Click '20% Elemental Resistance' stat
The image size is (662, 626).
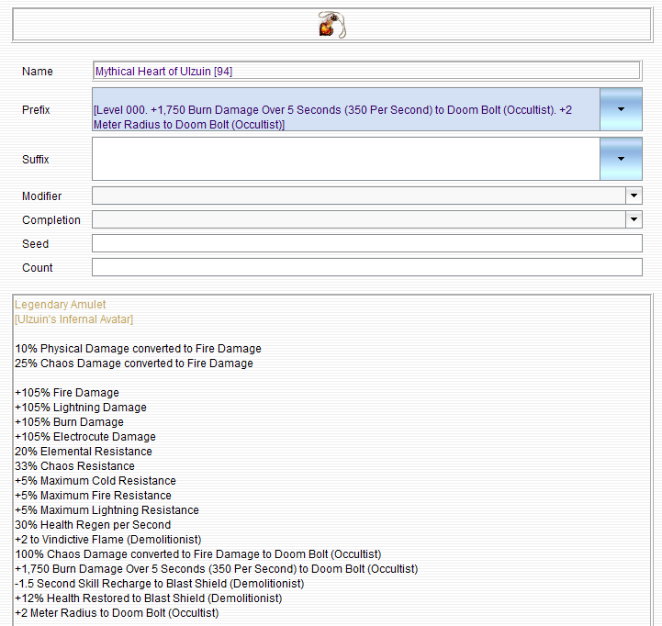(84, 452)
